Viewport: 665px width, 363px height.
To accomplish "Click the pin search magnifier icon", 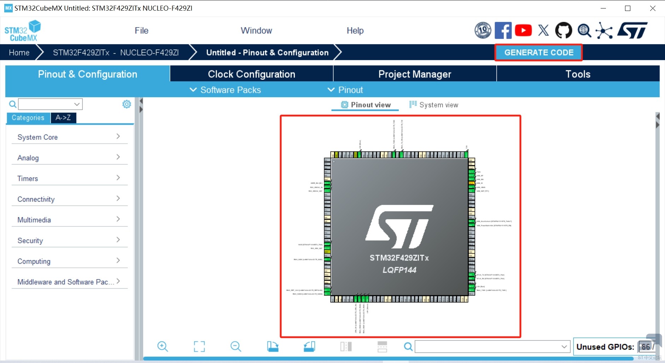I will click(x=408, y=347).
